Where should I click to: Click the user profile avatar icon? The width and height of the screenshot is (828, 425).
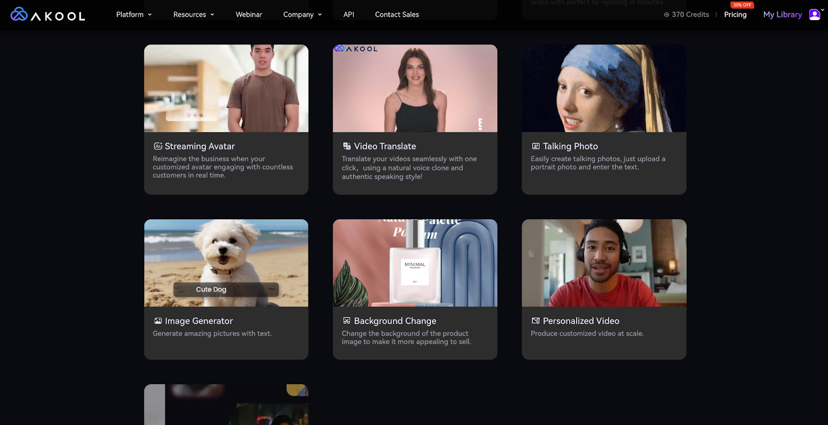pyautogui.click(x=815, y=14)
